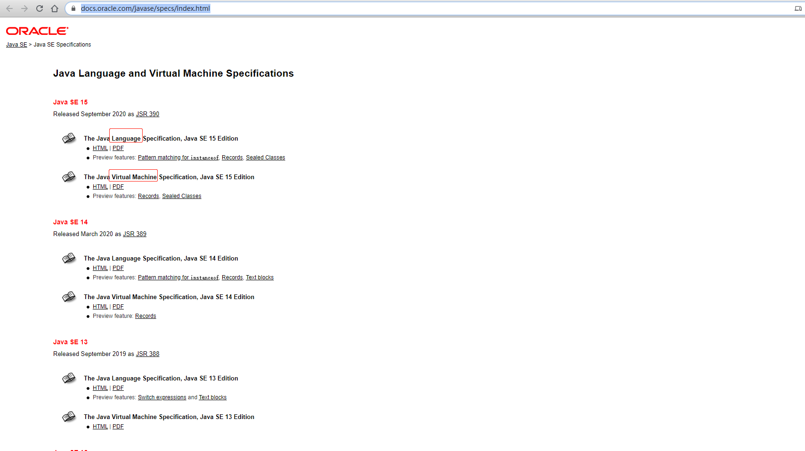805x451 pixels.
Task: Click the icon at the right of the address bar
Action: (x=798, y=8)
